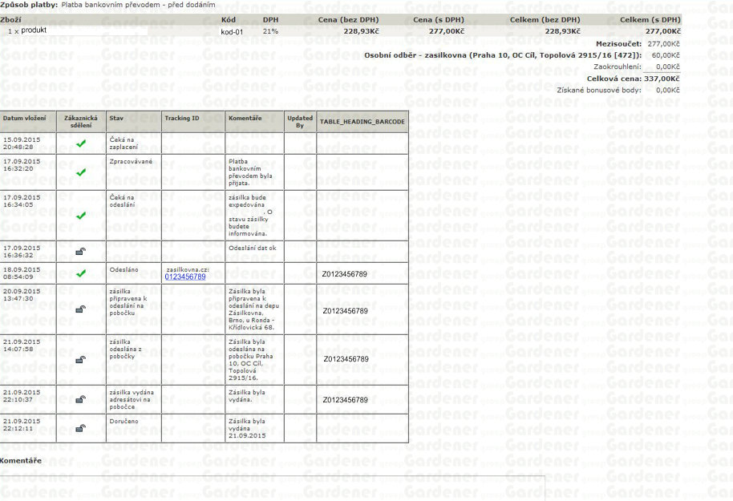This screenshot has width=733, height=501.
Task: Click inside the Komentáře text area
Action: click(273, 487)
